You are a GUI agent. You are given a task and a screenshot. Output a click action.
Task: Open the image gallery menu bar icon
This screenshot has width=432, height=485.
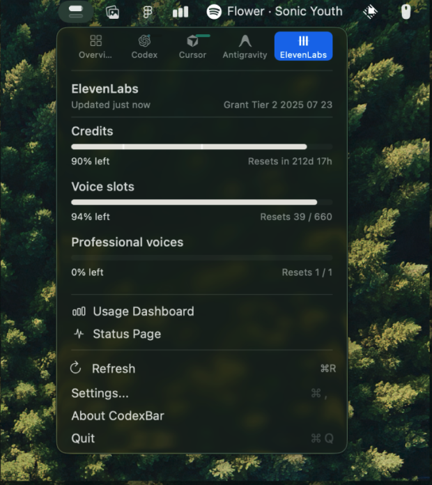click(113, 13)
